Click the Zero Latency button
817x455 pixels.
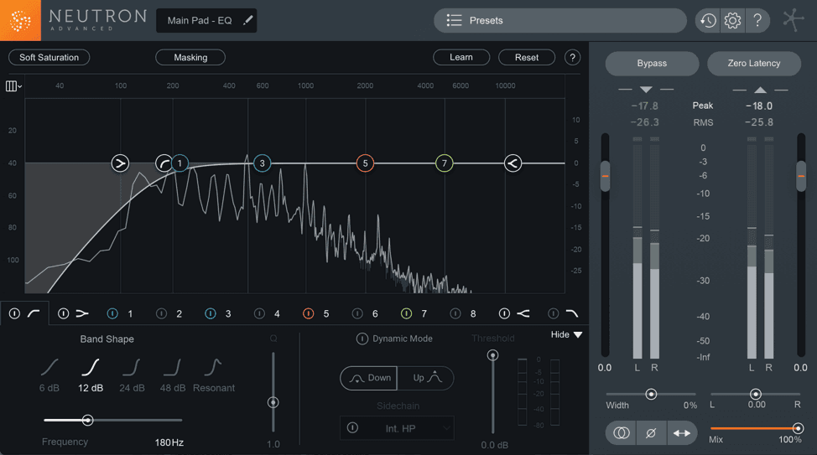[754, 63]
